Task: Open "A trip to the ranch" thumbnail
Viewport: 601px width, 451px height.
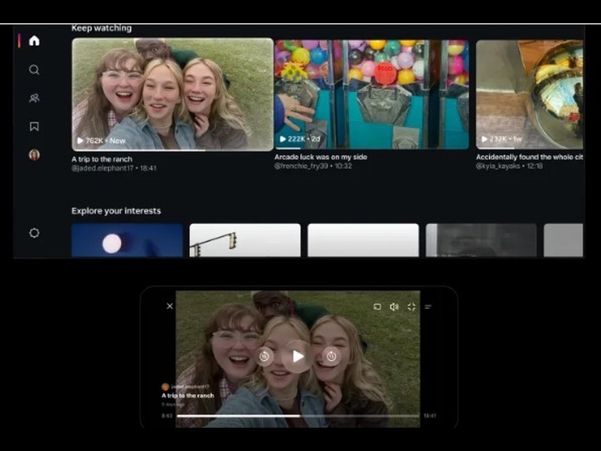Action: (x=173, y=95)
